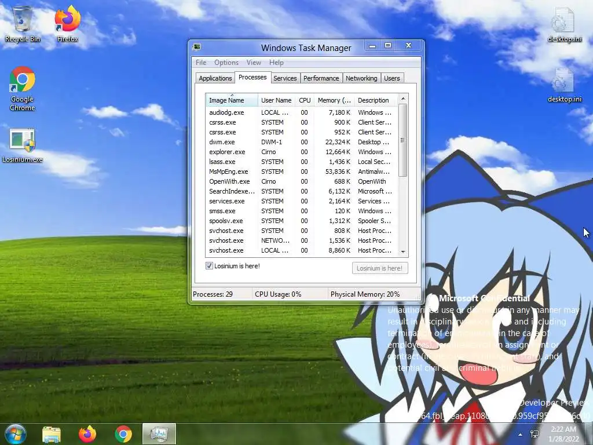The height and width of the screenshot is (445, 593).
Task: Select the lsass.exe process
Action: click(x=302, y=162)
